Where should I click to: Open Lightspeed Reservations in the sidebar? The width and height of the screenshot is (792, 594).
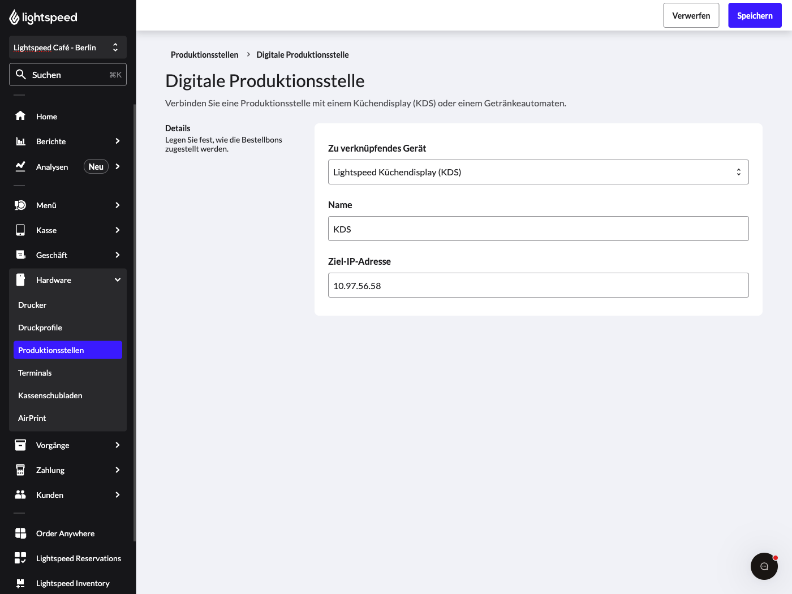pyautogui.click(x=68, y=558)
